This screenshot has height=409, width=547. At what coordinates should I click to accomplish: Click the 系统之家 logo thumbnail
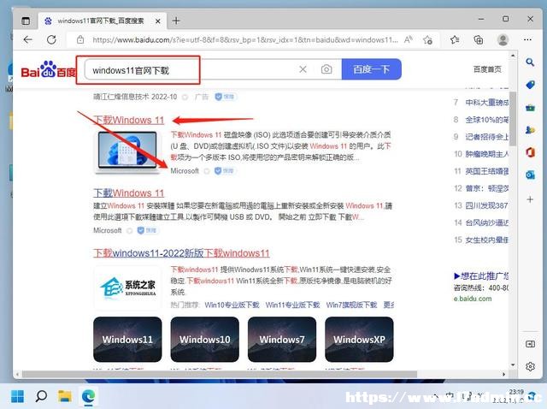[x=127, y=287]
